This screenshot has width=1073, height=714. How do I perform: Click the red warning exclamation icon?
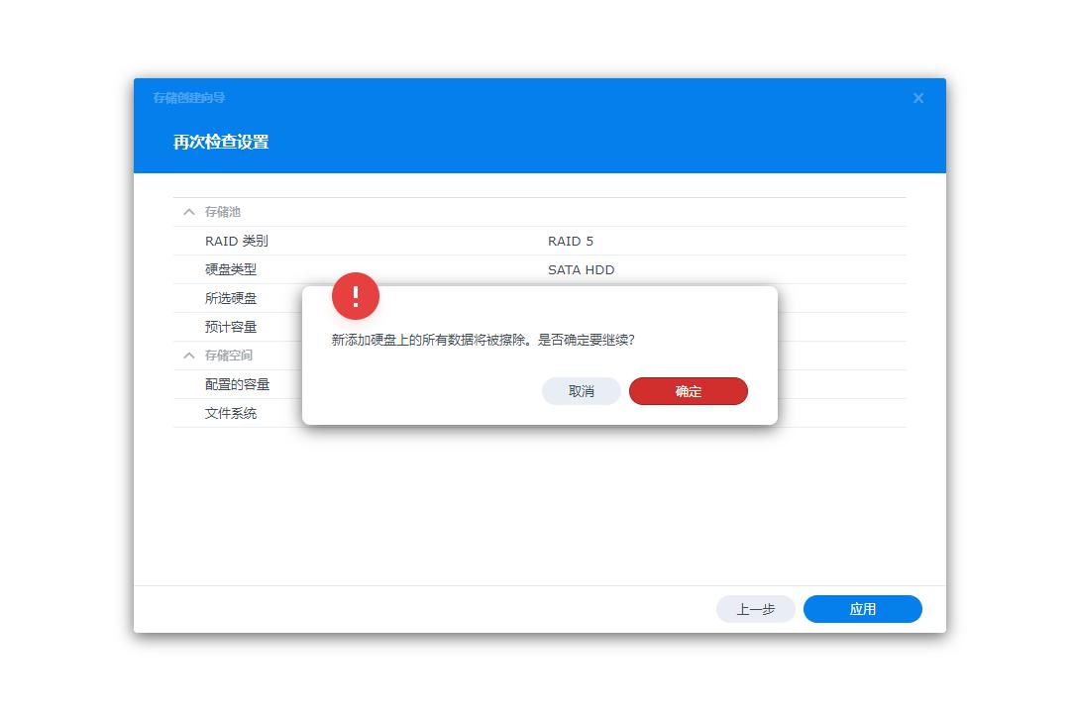[356, 296]
